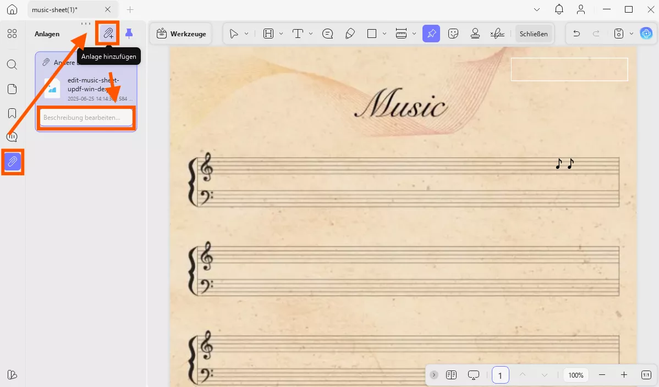
Task: Open the Werkzeuge tools menu
Action: [181, 34]
